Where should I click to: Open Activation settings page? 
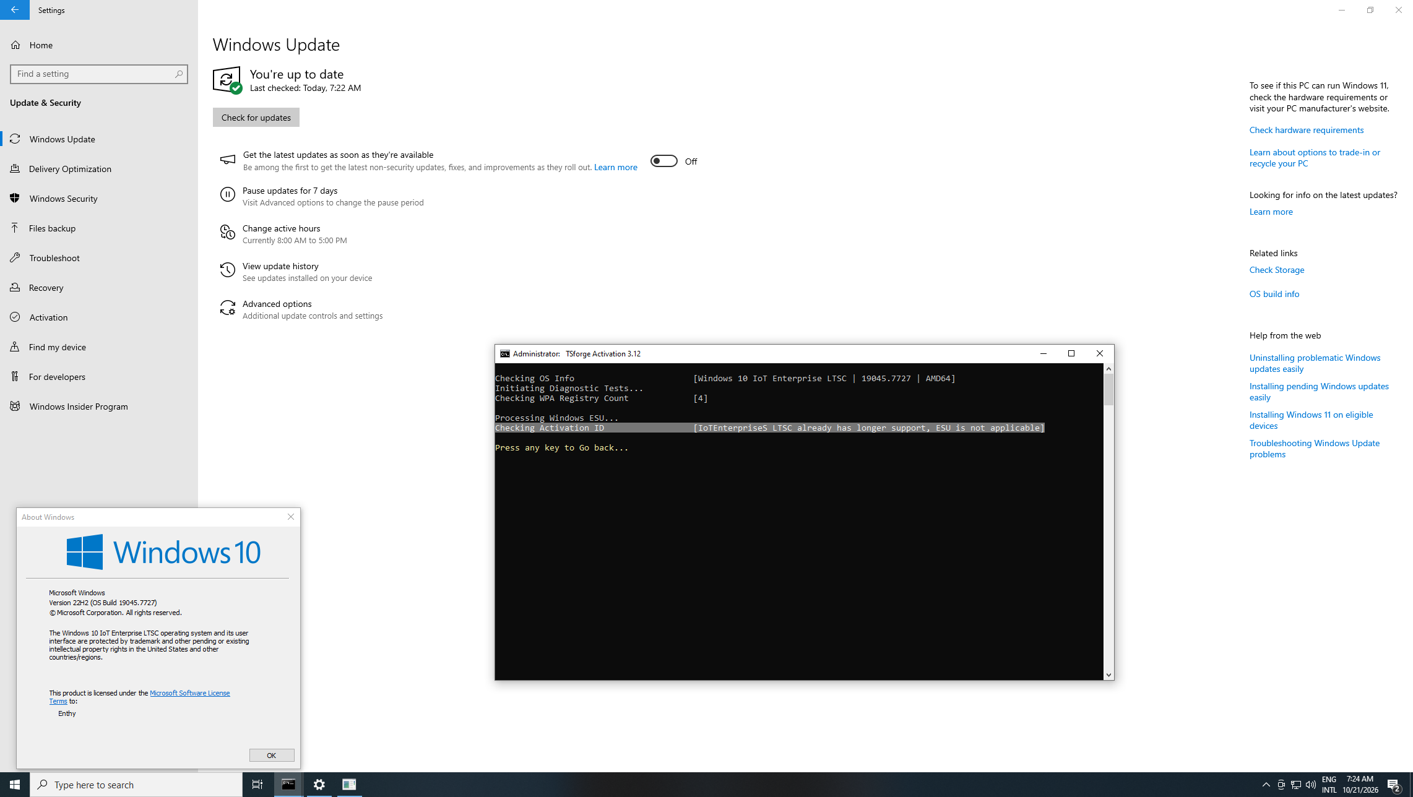[99, 317]
